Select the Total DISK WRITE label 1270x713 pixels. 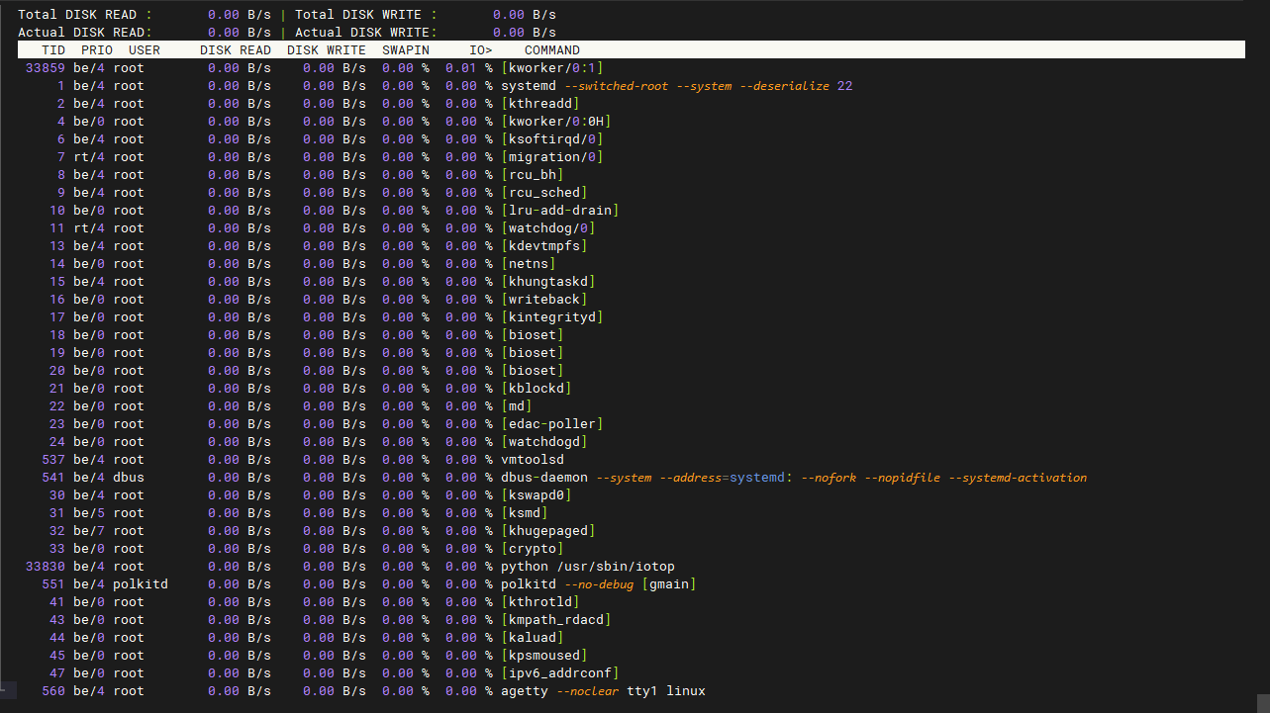[x=366, y=15]
